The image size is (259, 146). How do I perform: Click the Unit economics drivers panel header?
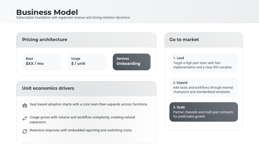(x=86, y=88)
